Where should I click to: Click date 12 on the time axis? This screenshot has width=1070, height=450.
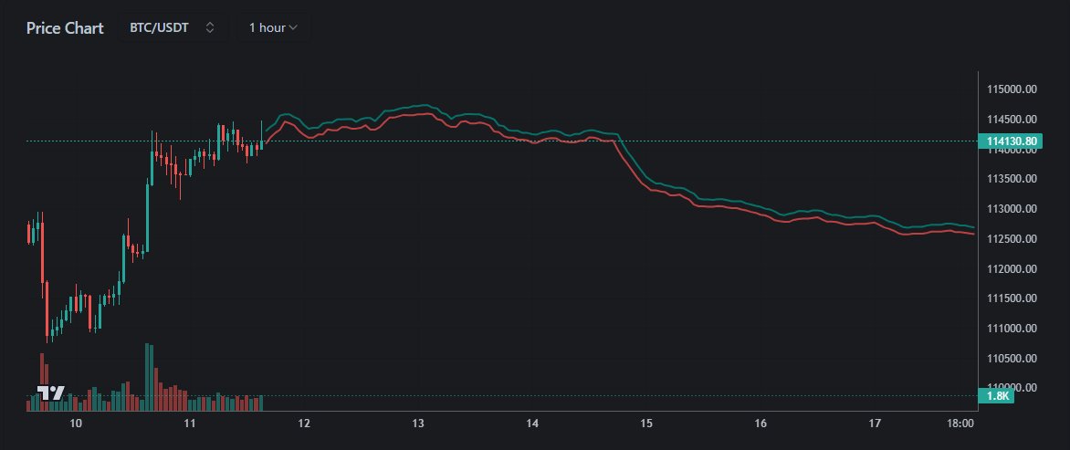point(304,424)
